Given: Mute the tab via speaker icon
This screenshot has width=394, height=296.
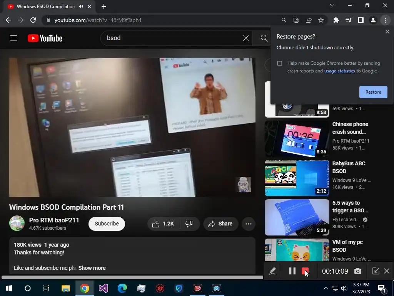Looking at the screenshot, I should click(81, 7).
